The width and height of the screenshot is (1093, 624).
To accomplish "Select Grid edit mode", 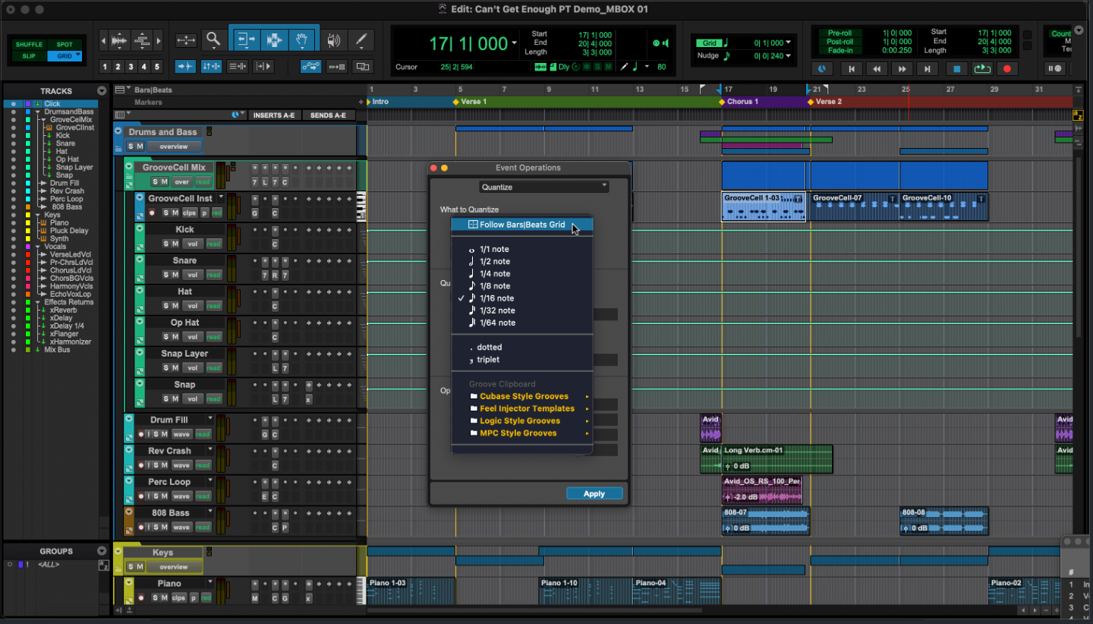I will (65, 56).
